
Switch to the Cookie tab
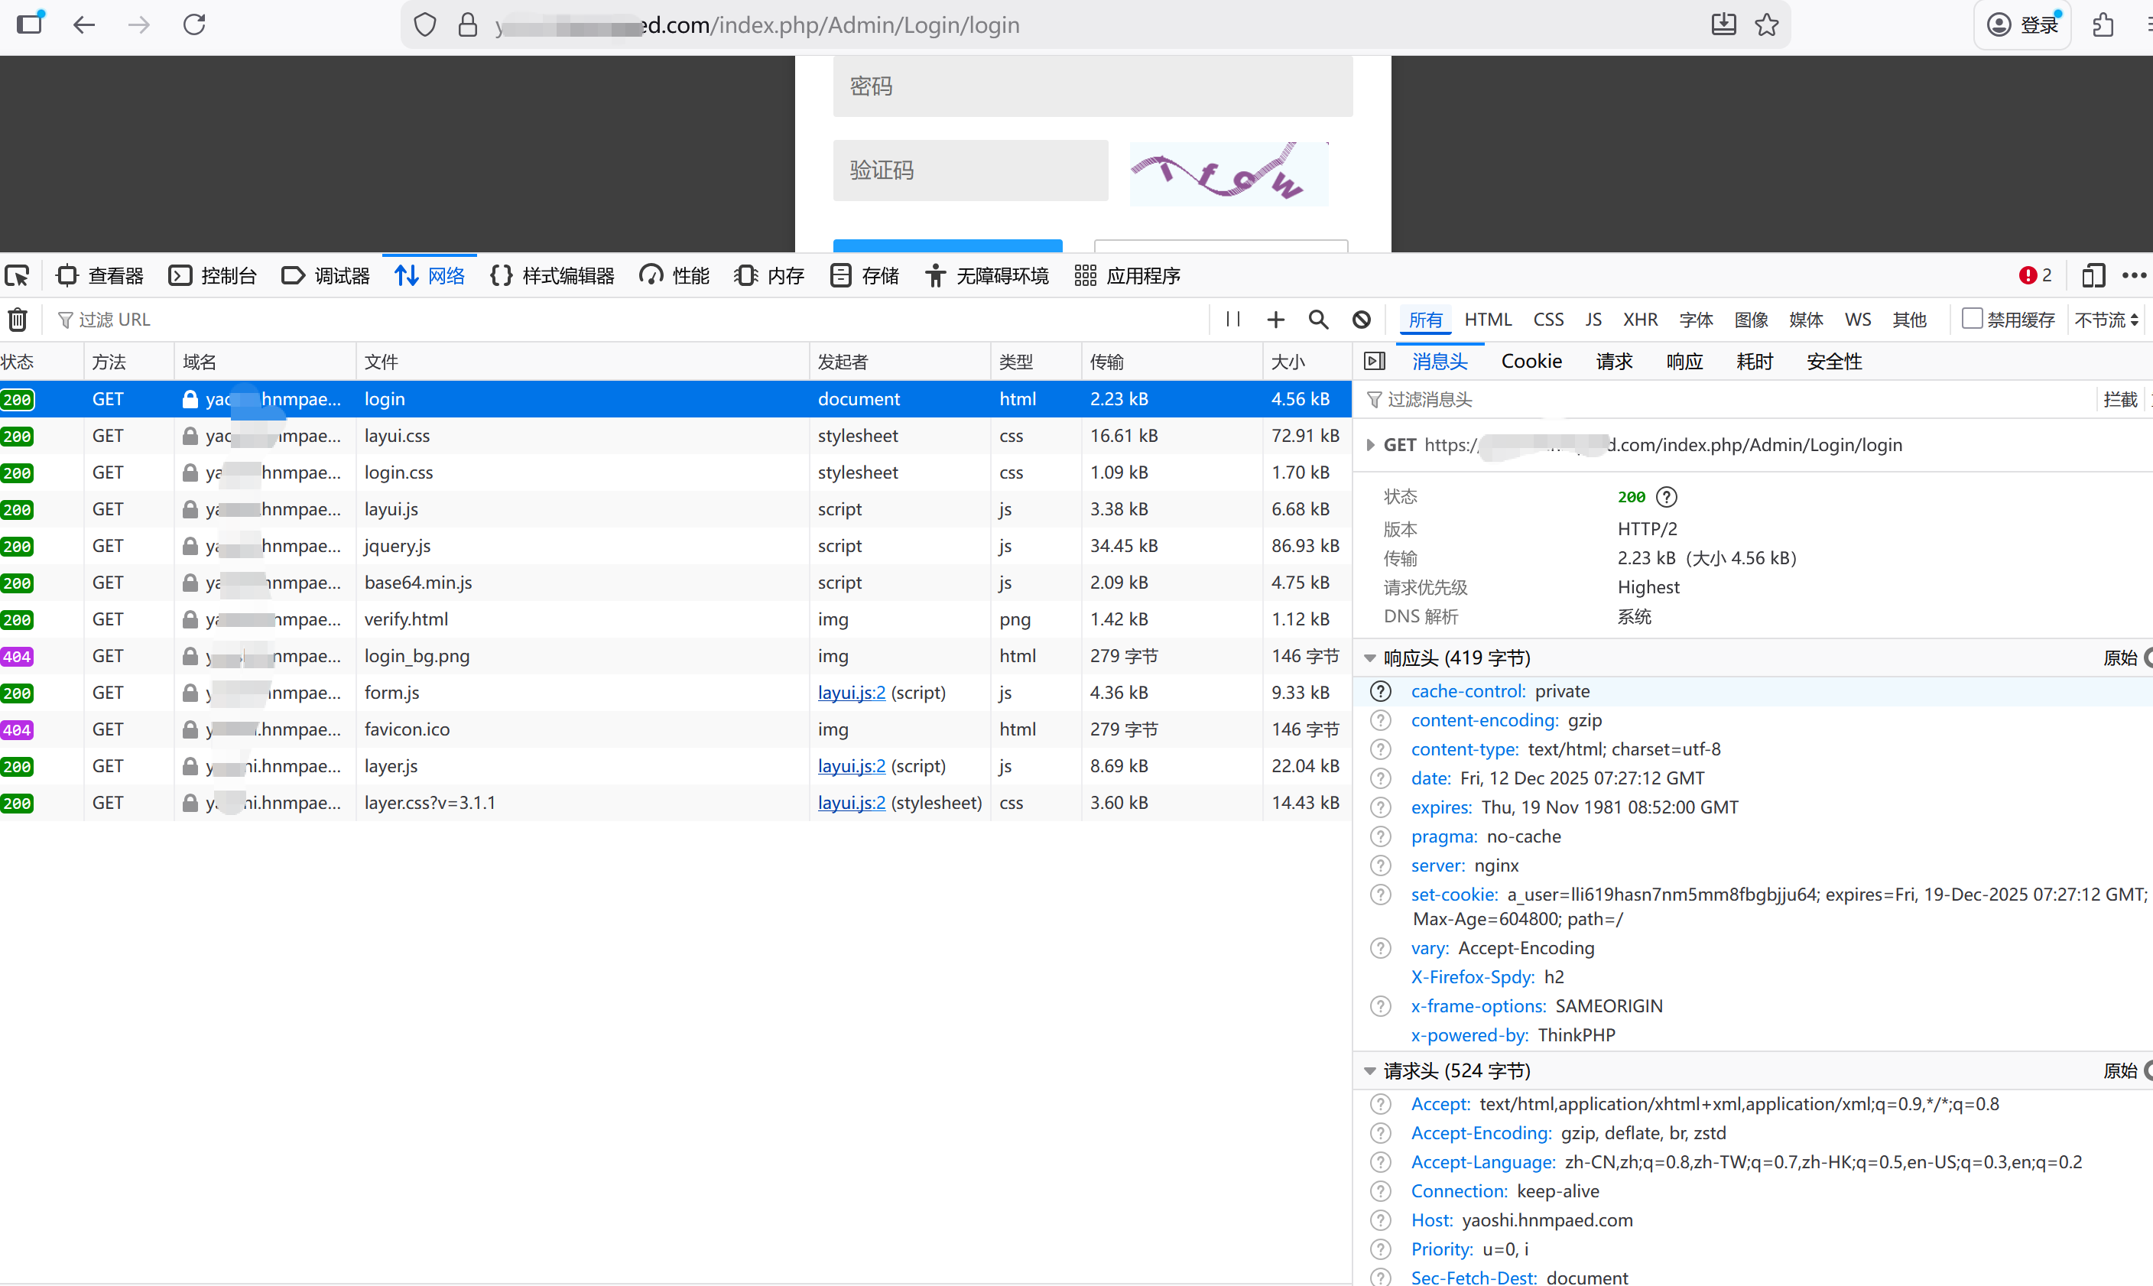pos(1531,362)
